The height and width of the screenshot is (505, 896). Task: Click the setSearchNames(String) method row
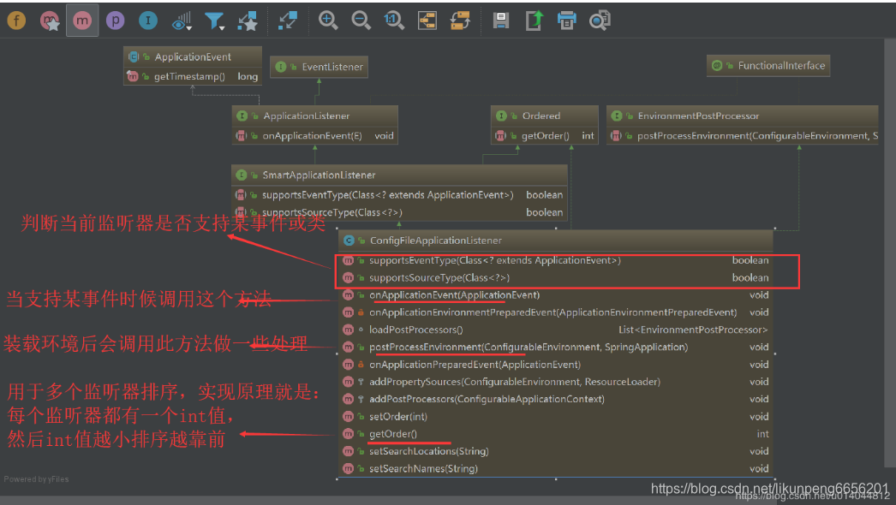[555, 468]
